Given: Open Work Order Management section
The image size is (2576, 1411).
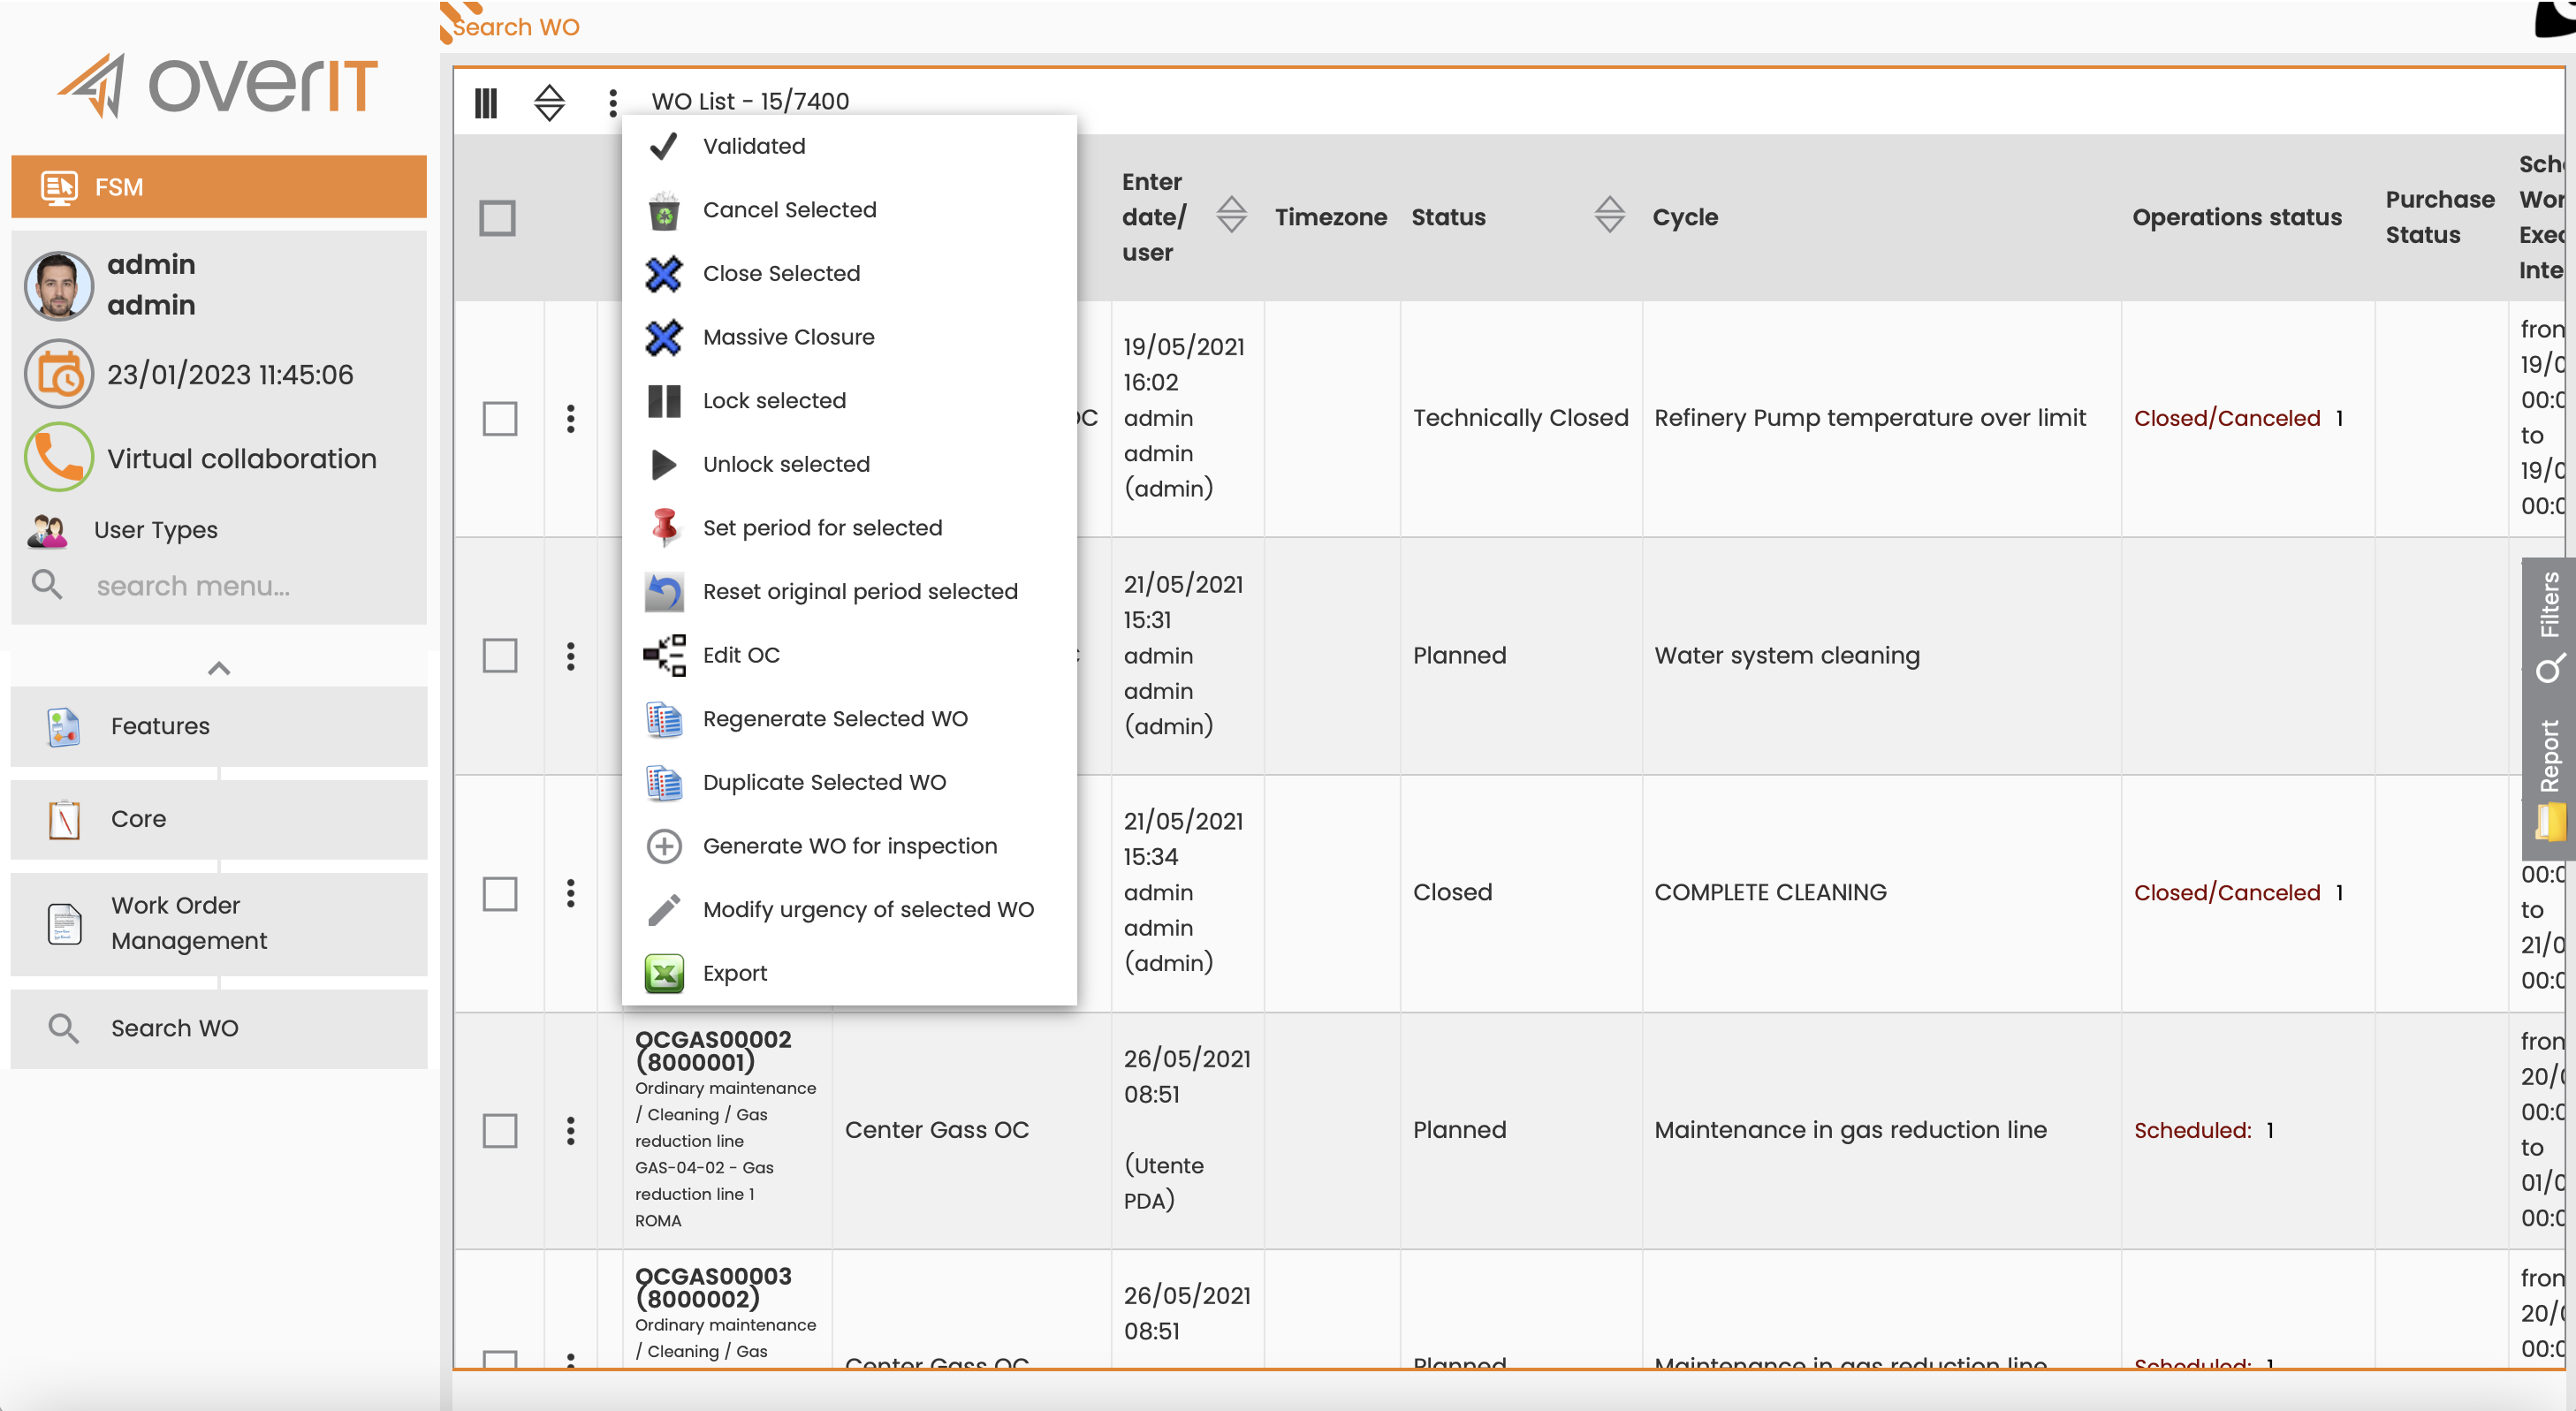Looking at the screenshot, I should 219,924.
